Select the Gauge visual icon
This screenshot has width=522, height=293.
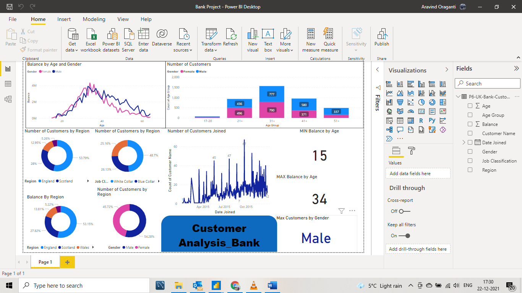coord(411,111)
